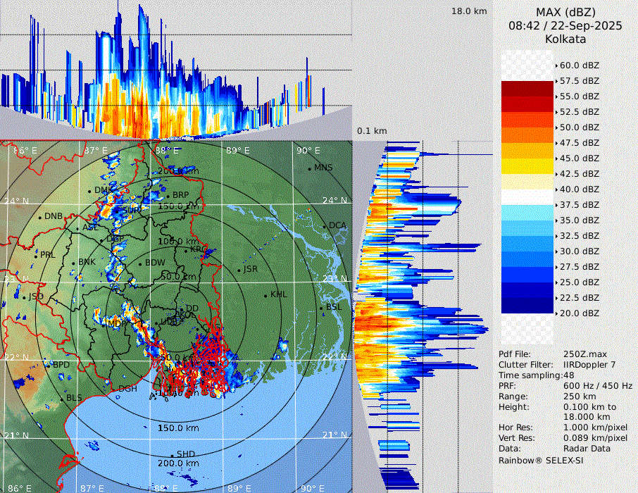
Task: Select the DCA station dot
Action: [325, 226]
